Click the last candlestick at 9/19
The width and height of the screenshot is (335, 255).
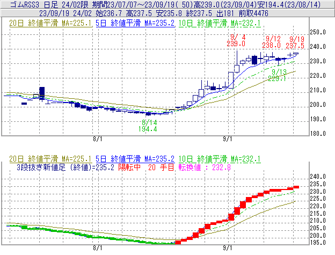point(296,54)
